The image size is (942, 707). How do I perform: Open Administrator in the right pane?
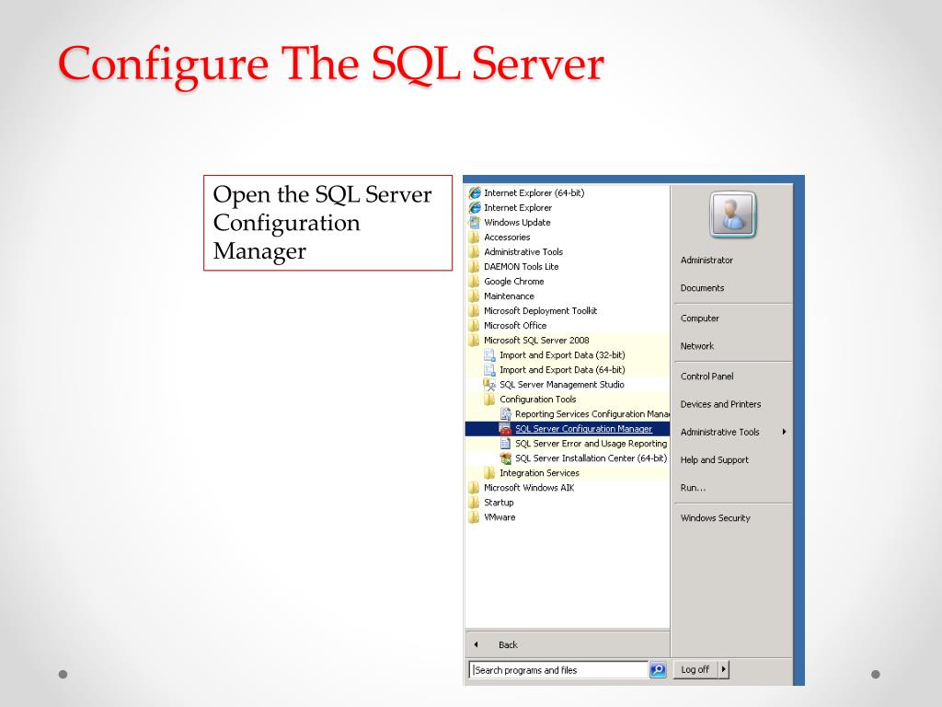click(x=706, y=260)
